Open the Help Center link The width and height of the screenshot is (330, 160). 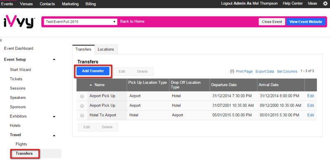click(293, 3)
